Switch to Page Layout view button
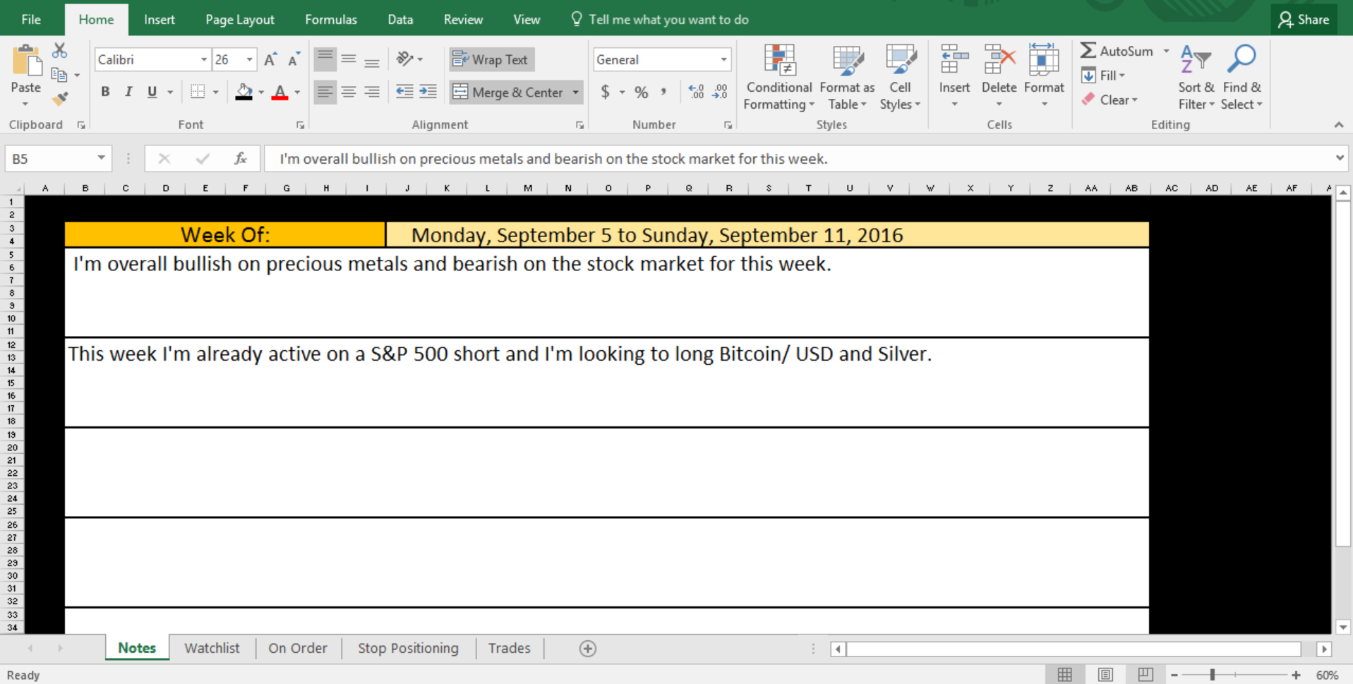Image resolution: width=1353 pixels, height=684 pixels. tap(1105, 675)
